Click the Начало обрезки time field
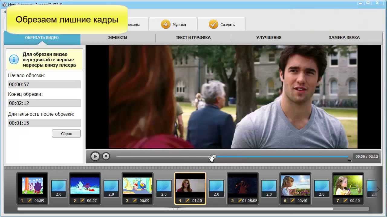 point(44,84)
